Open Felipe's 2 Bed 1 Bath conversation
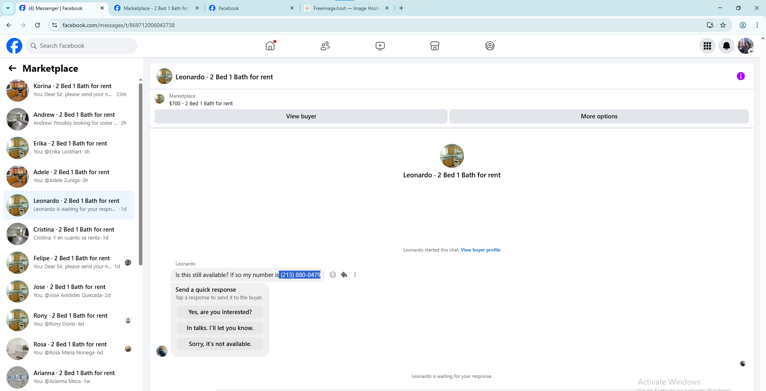 click(69, 263)
